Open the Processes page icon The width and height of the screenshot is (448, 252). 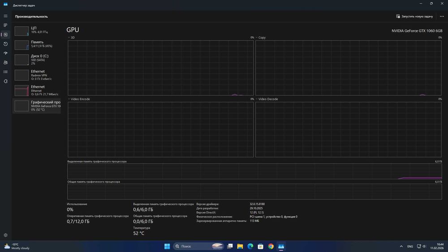(x=5, y=26)
